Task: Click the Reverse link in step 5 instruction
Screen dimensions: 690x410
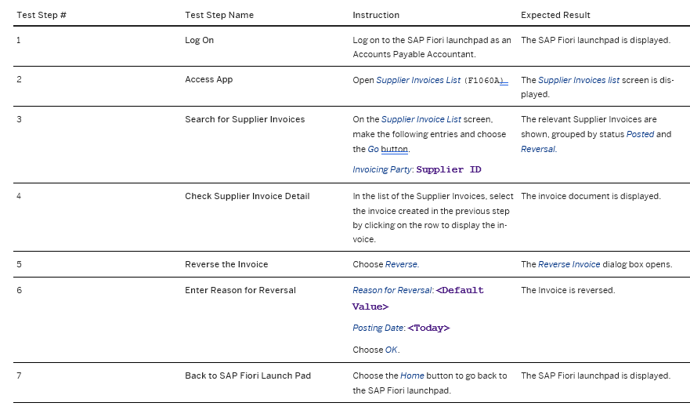Action: pyautogui.click(x=401, y=264)
